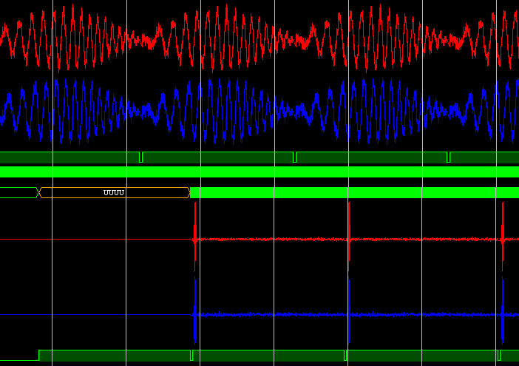Viewport: 519px width, 366px height.
Task: Click the top red analog waveform trace
Action: tap(259, 38)
